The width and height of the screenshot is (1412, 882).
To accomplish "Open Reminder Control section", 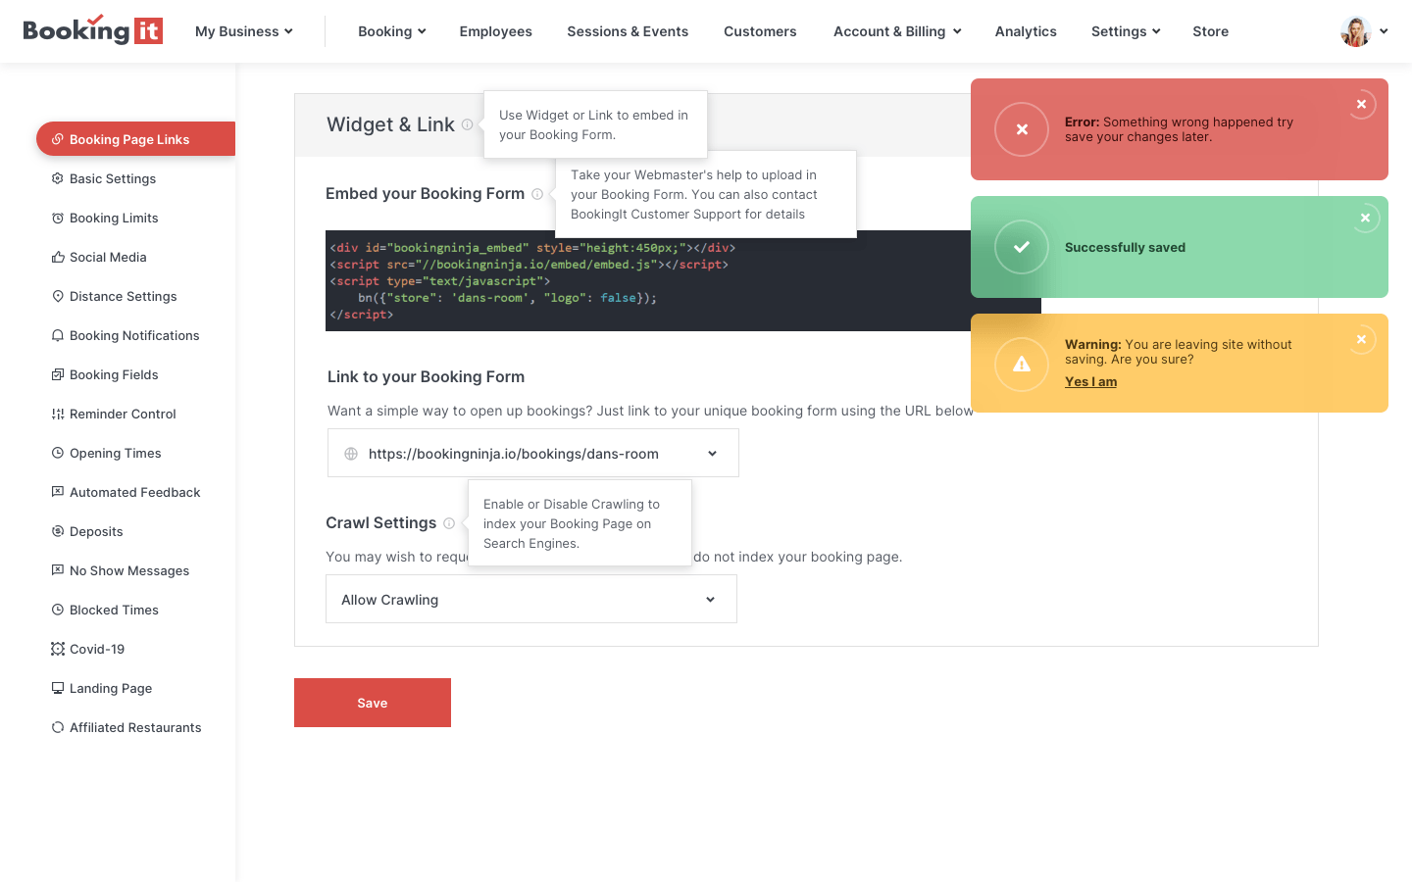I will (x=123, y=414).
